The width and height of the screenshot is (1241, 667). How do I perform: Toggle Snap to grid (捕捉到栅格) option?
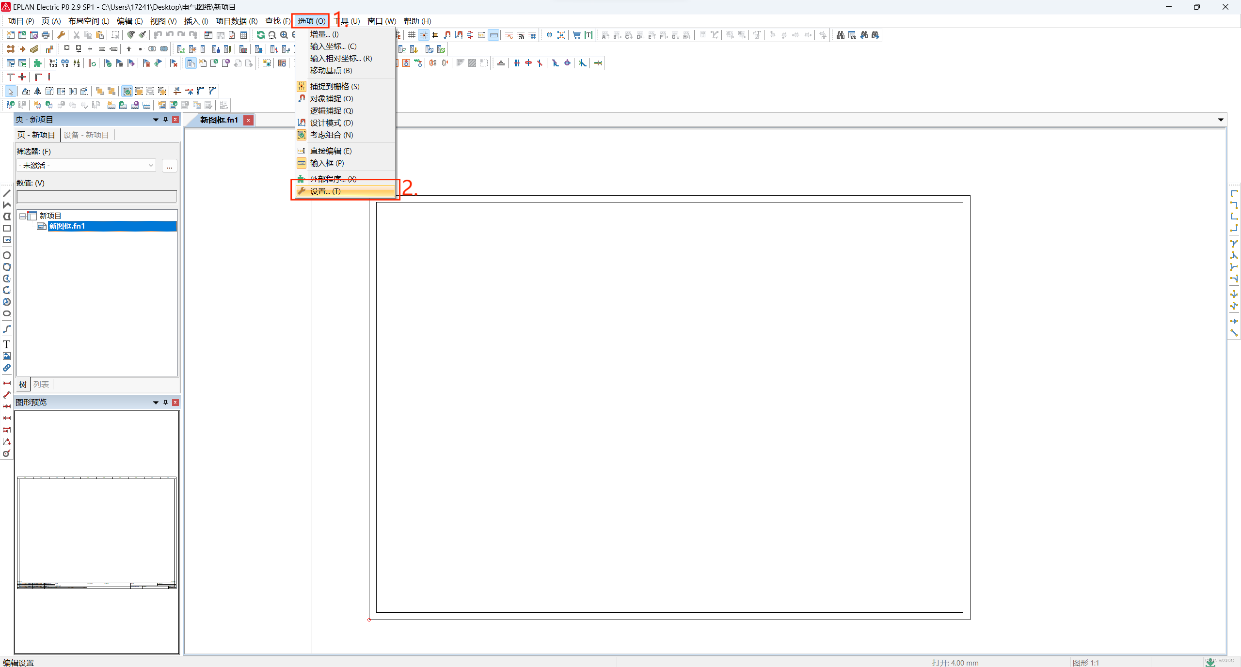point(334,86)
